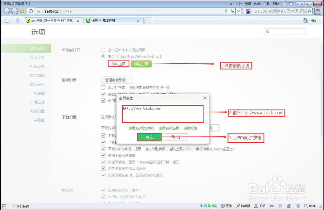
Task: Toggle 下载apk文件时 install-to-phone checkbox
Action: pyautogui.click(x=103, y=149)
